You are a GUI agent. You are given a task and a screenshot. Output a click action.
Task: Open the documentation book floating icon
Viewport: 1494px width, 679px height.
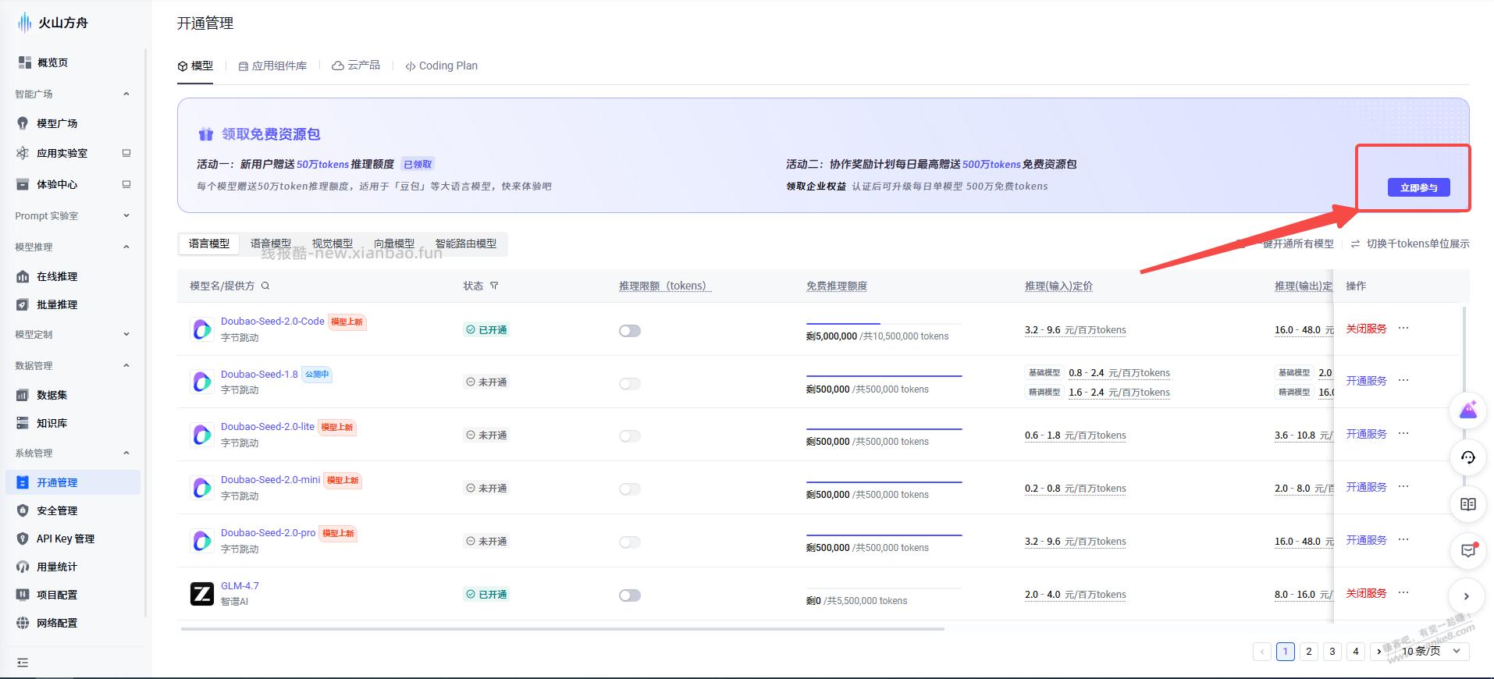[x=1468, y=504]
